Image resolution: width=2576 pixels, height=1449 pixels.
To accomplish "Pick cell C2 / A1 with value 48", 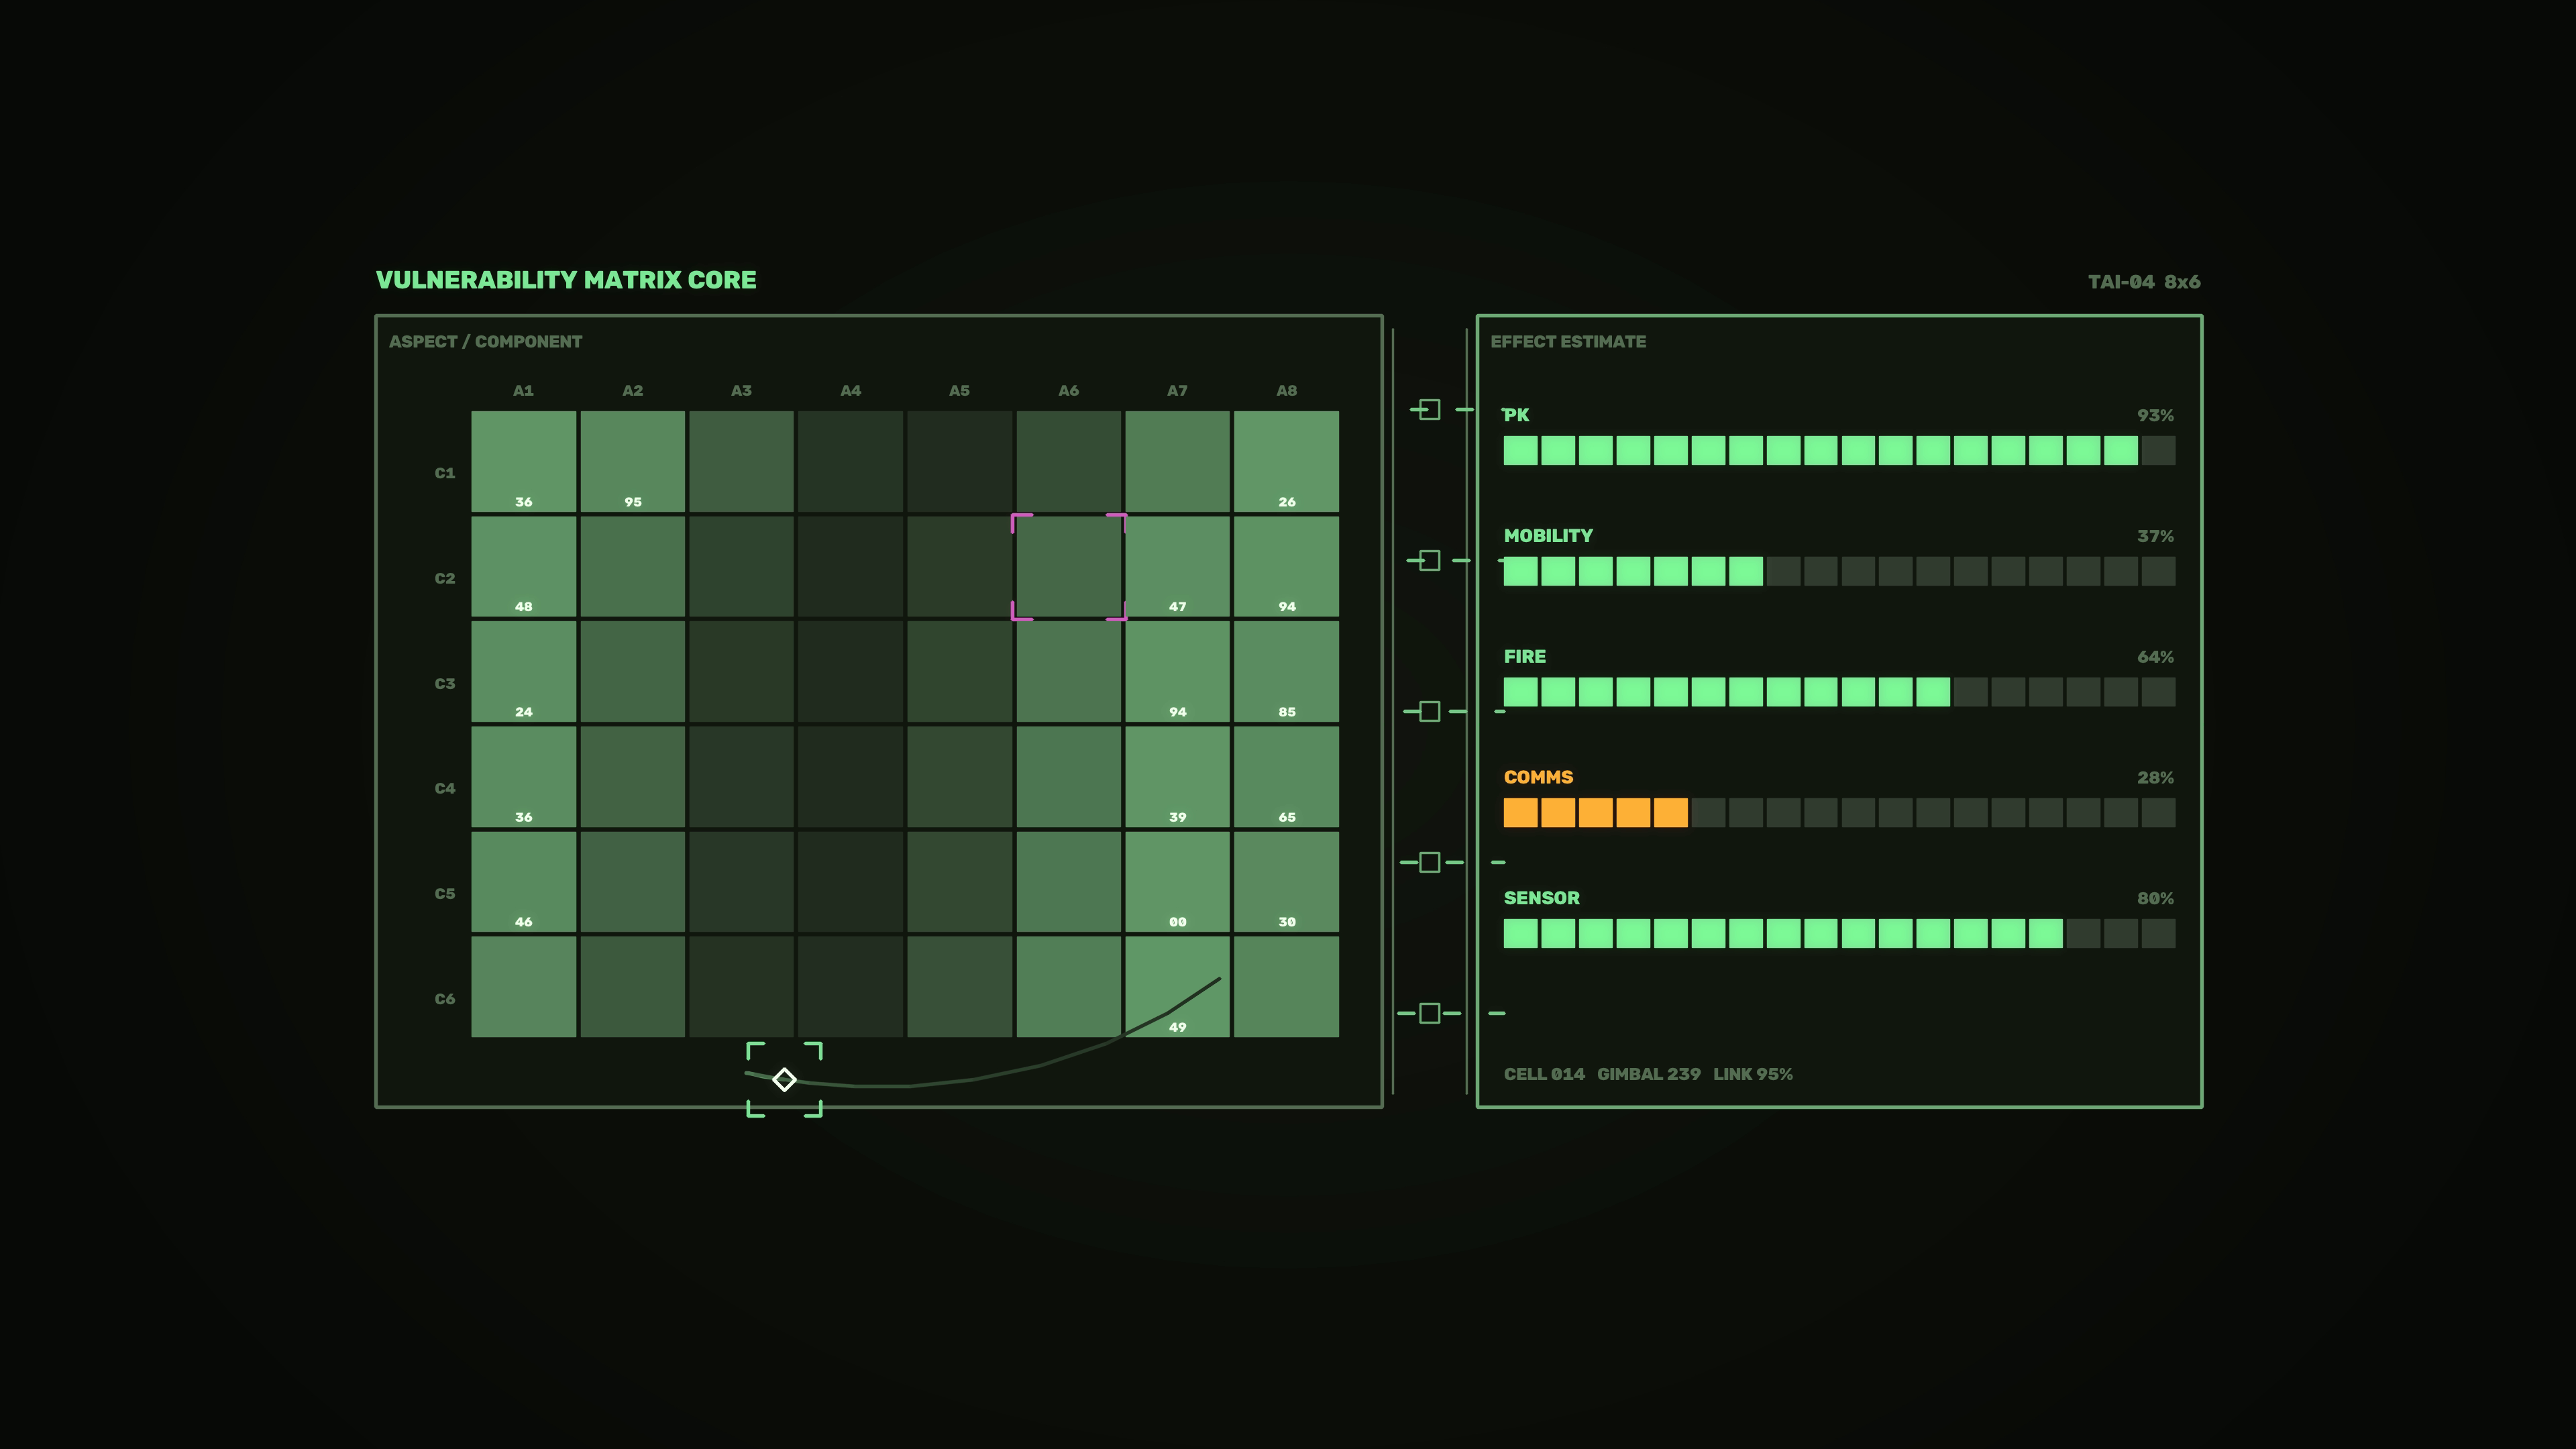I will click(x=524, y=567).
